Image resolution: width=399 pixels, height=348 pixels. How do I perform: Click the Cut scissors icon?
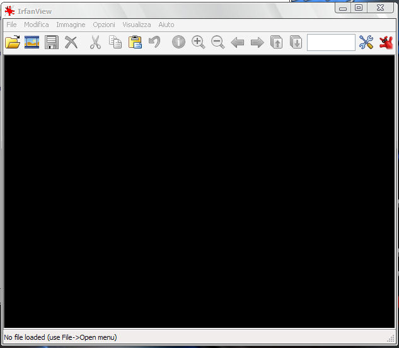coord(95,42)
